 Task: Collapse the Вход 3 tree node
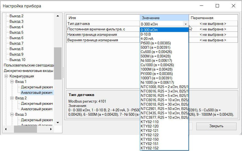12,114
